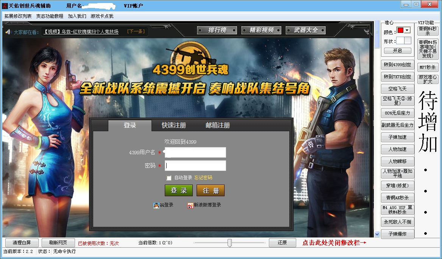Image resolution: width=442 pixels, height=259 pixels.
Task: Open the crosshair 颜色 color dropdown
Action: coord(407,30)
